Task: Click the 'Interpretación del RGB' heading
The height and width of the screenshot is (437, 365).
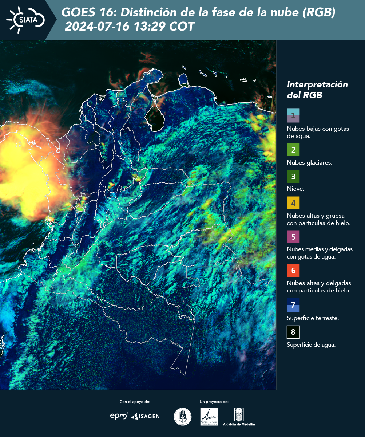Action: [x=317, y=90]
